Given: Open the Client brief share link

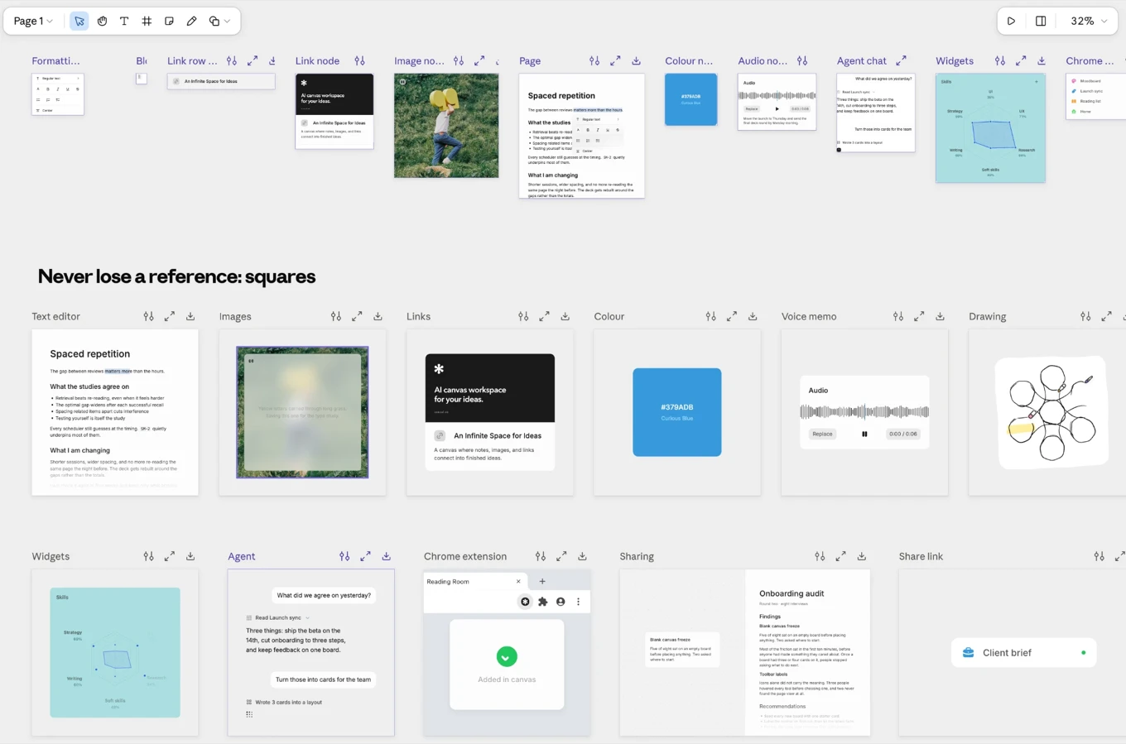Looking at the screenshot, I should pyautogui.click(x=1024, y=653).
